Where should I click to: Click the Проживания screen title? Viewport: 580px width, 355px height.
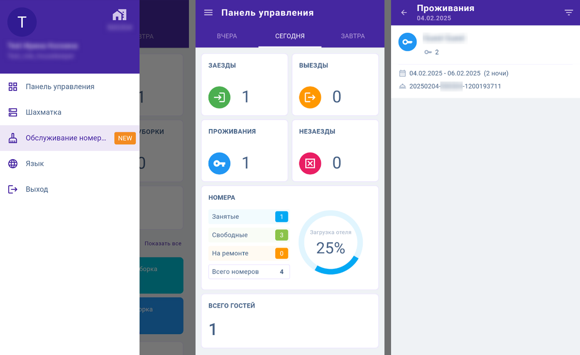[x=446, y=8]
